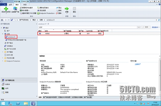
Task: Click the copy icon in ribbon
Action: [x=57, y=10]
